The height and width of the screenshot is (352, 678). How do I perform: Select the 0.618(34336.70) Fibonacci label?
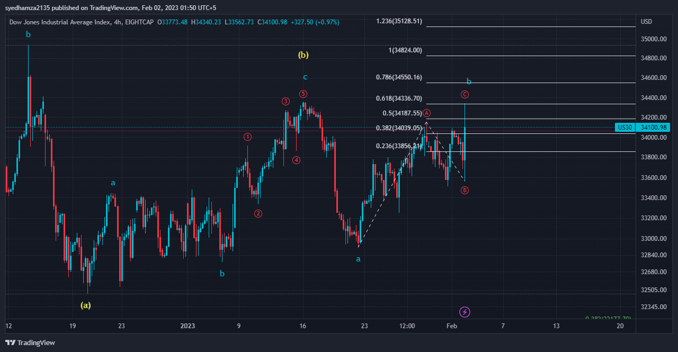click(399, 98)
